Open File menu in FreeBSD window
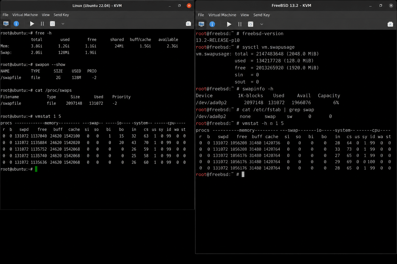The width and height of the screenshot is (397, 264). click(x=201, y=15)
